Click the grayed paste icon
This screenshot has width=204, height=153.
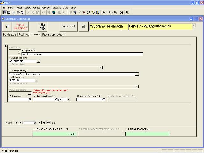[38, 12]
